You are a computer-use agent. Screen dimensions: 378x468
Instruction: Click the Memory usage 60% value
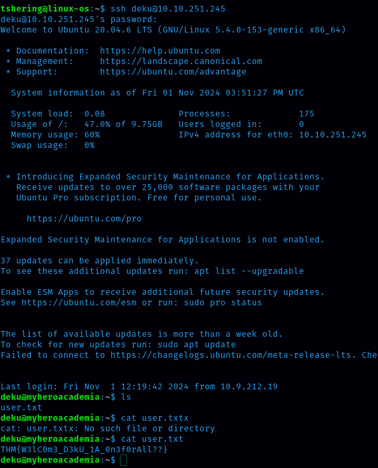(x=92, y=135)
